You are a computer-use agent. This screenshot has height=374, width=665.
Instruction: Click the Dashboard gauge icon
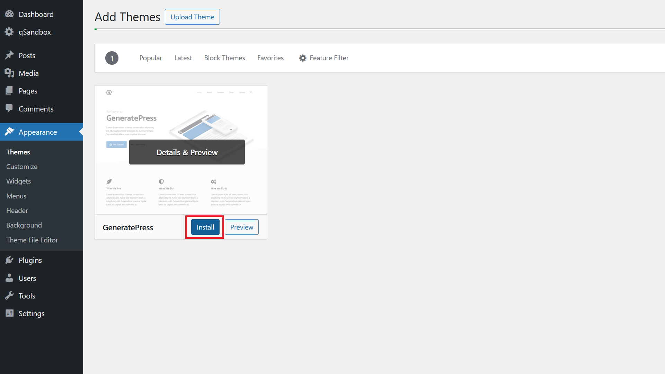click(x=9, y=14)
